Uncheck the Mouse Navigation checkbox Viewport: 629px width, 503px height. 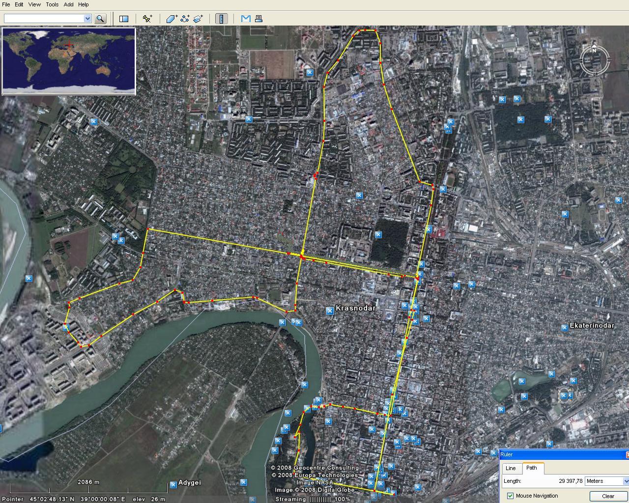click(510, 496)
